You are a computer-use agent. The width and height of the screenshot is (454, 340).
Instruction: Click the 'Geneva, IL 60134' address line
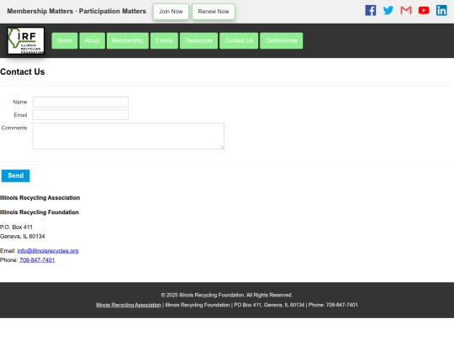pyautogui.click(x=23, y=236)
